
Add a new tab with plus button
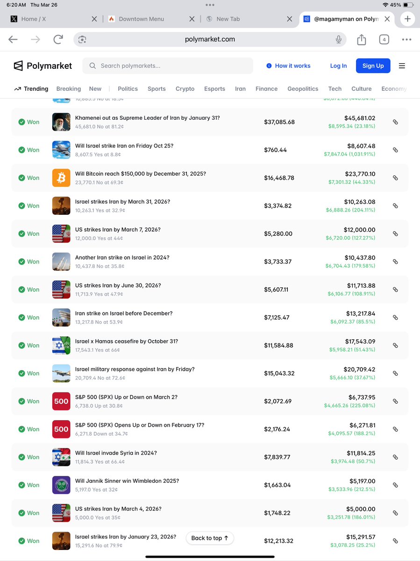[407, 19]
